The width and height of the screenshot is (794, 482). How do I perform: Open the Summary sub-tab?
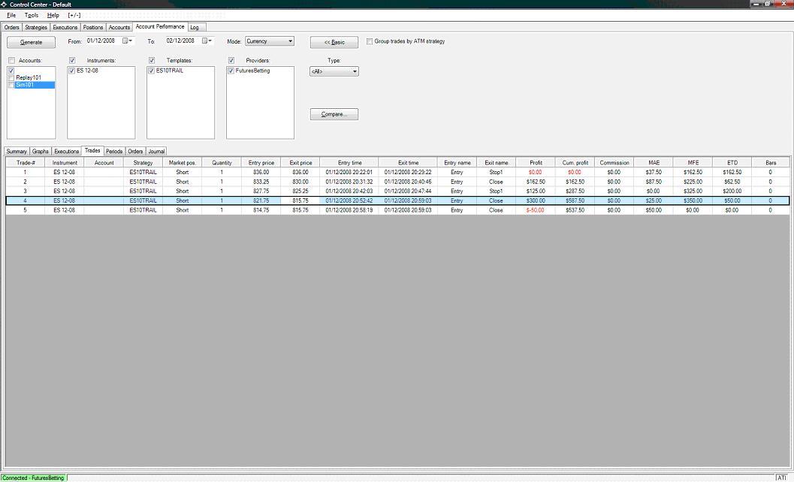[x=17, y=152]
